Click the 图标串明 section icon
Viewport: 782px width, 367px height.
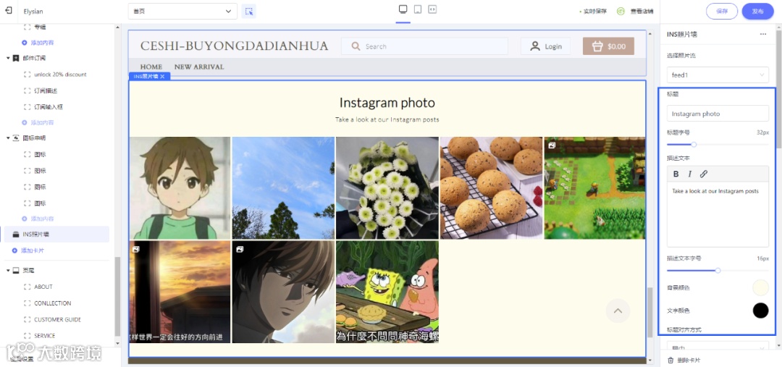point(15,138)
